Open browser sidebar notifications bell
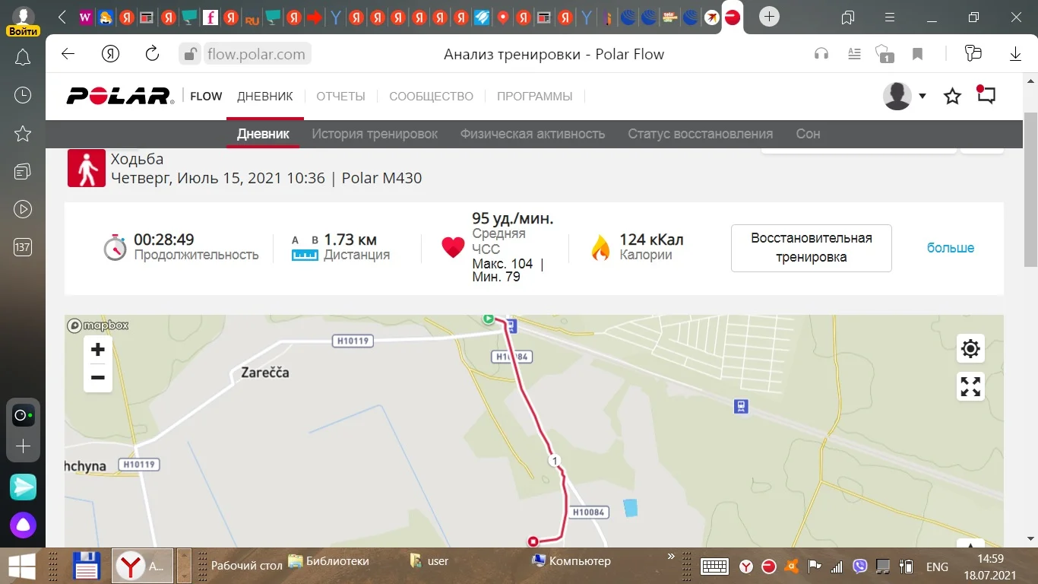 tap(23, 57)
